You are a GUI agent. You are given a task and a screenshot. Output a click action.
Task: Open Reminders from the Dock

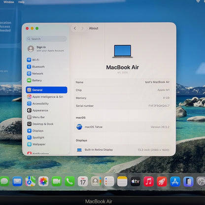(x=109, y=181)
